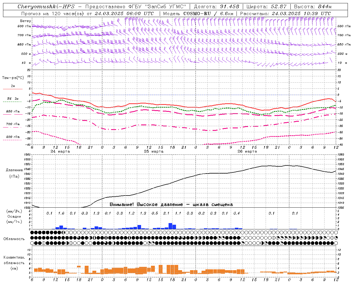Image resolution: width=352 pixels, height=282 pixels.
Task: Click the Облачность row label
Action: pyautogui.click(x=14, y=239)
